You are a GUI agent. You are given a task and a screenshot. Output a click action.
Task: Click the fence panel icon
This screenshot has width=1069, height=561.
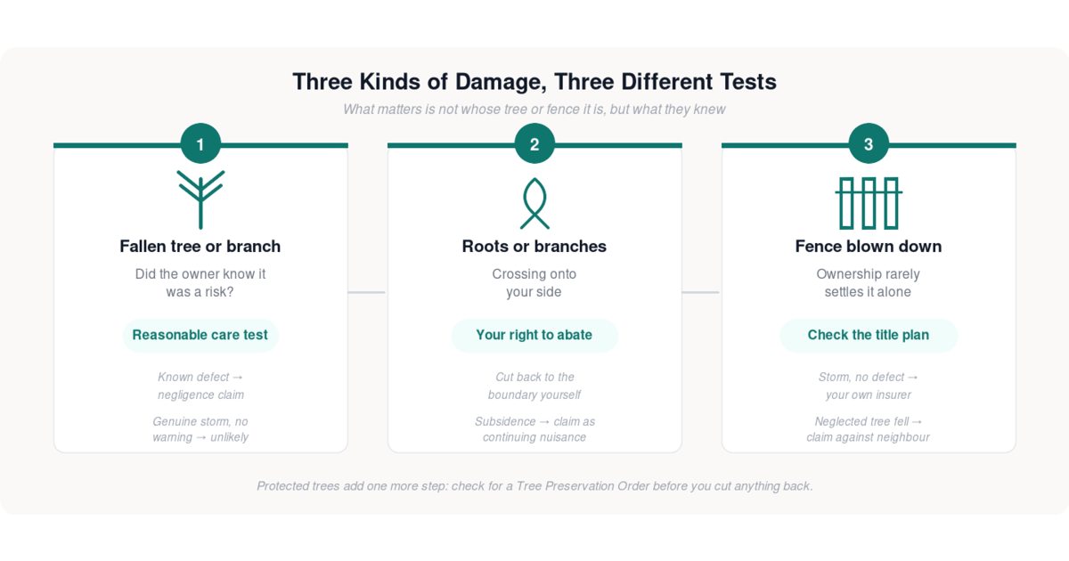click(x=869, y=203)
